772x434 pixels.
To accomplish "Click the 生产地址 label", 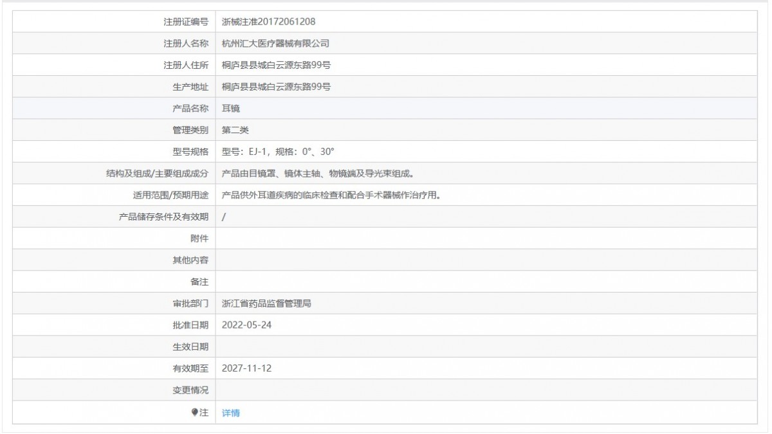I will click(x=190, y=87).
